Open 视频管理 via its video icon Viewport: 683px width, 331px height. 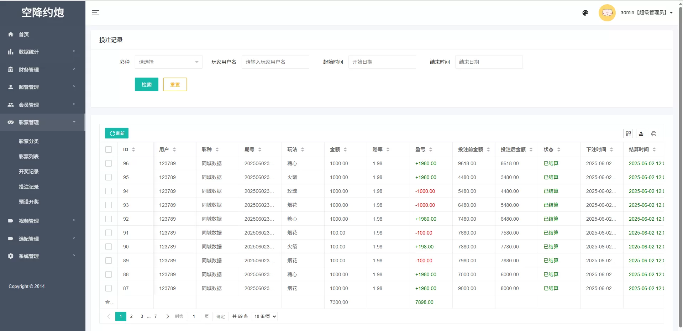click(11, 221)
